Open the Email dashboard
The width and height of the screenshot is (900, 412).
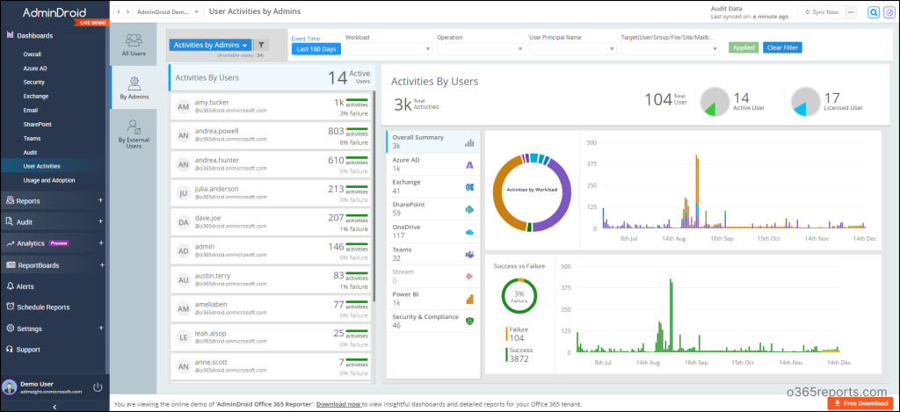click(31, 110)
